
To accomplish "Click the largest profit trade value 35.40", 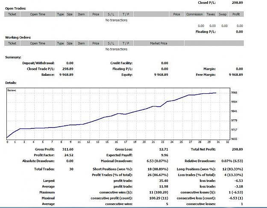I will (x=164, y=181).
